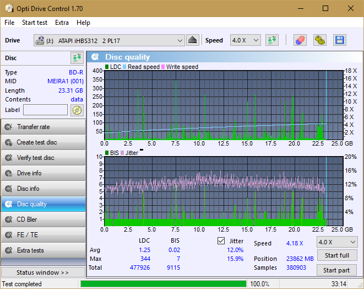Click the eraser icon in toolbar
Screen dimensions: 364x289
click(x=300, y=40)
